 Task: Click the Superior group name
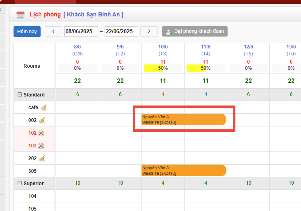point(34,183)
